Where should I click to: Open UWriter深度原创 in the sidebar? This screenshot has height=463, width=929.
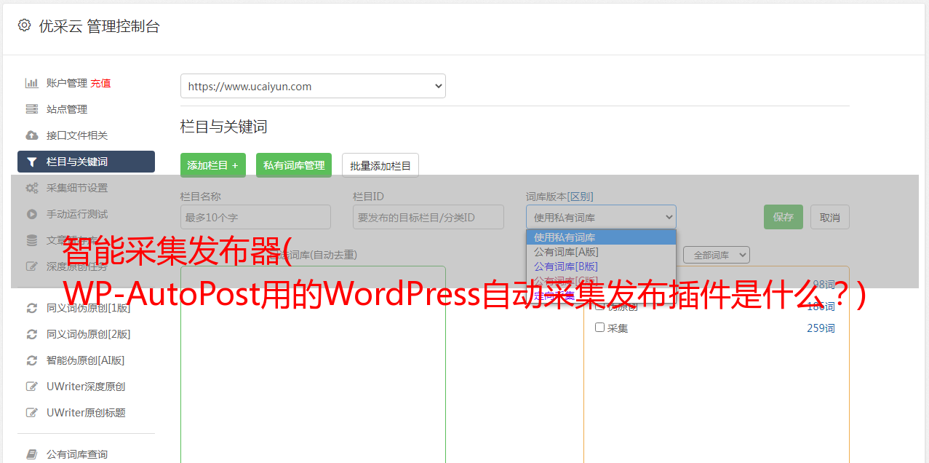86,387
